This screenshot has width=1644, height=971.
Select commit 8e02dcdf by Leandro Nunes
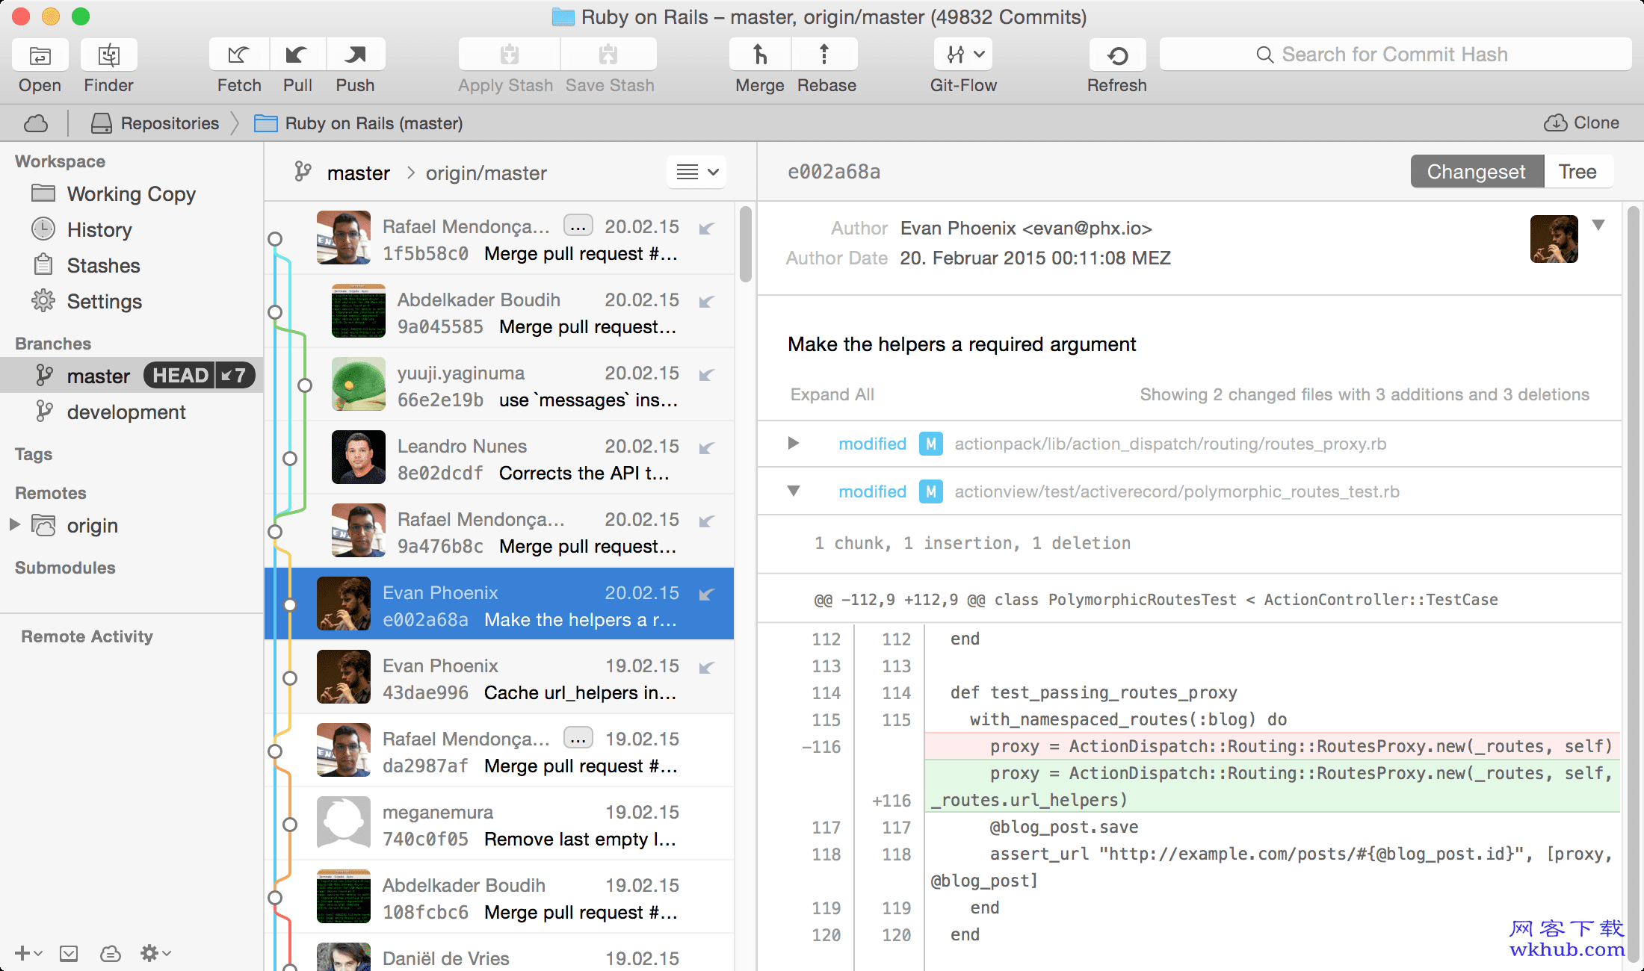click(499, 459)
